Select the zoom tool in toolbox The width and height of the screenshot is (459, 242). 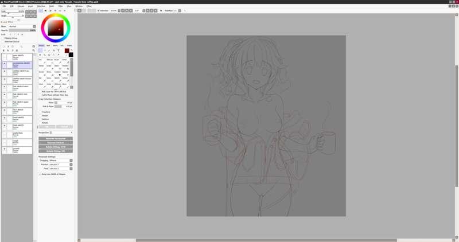[x=45, y=54]
